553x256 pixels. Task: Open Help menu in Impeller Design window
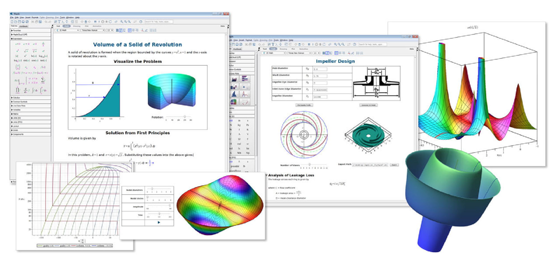point(291,40)
